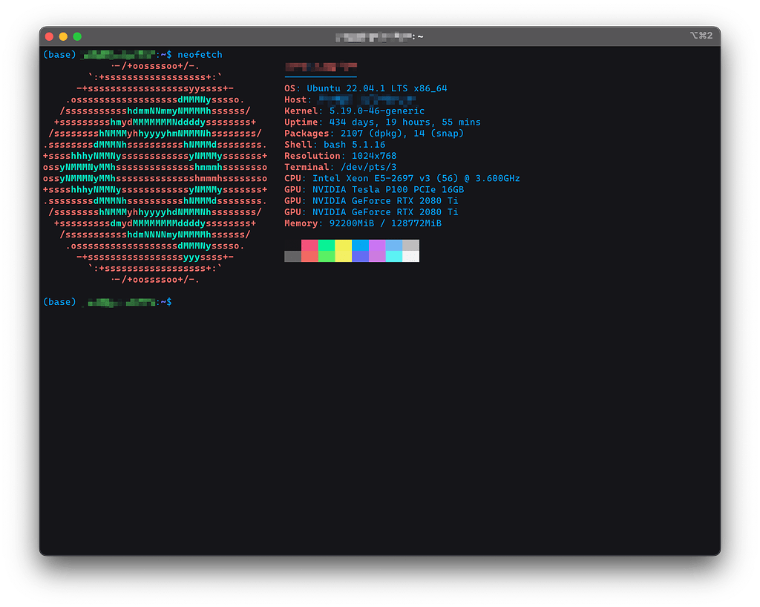760x607 pixels.
Task: Click the CPU line Intel Xeon E5-2697 v3
Action: tap(402, 178)
